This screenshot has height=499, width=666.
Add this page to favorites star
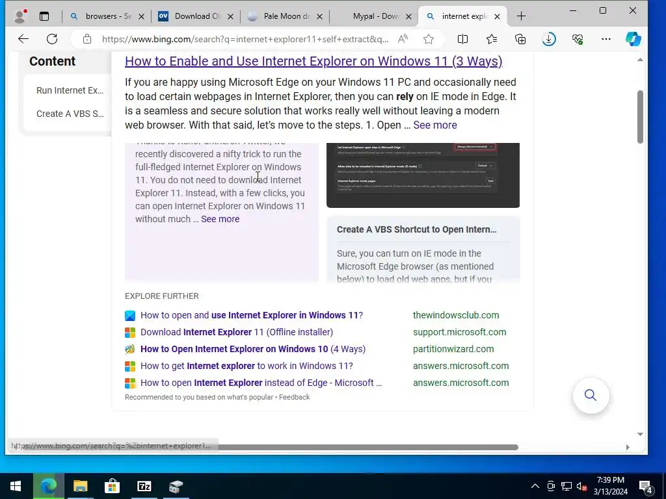click(x=429, y=39)
